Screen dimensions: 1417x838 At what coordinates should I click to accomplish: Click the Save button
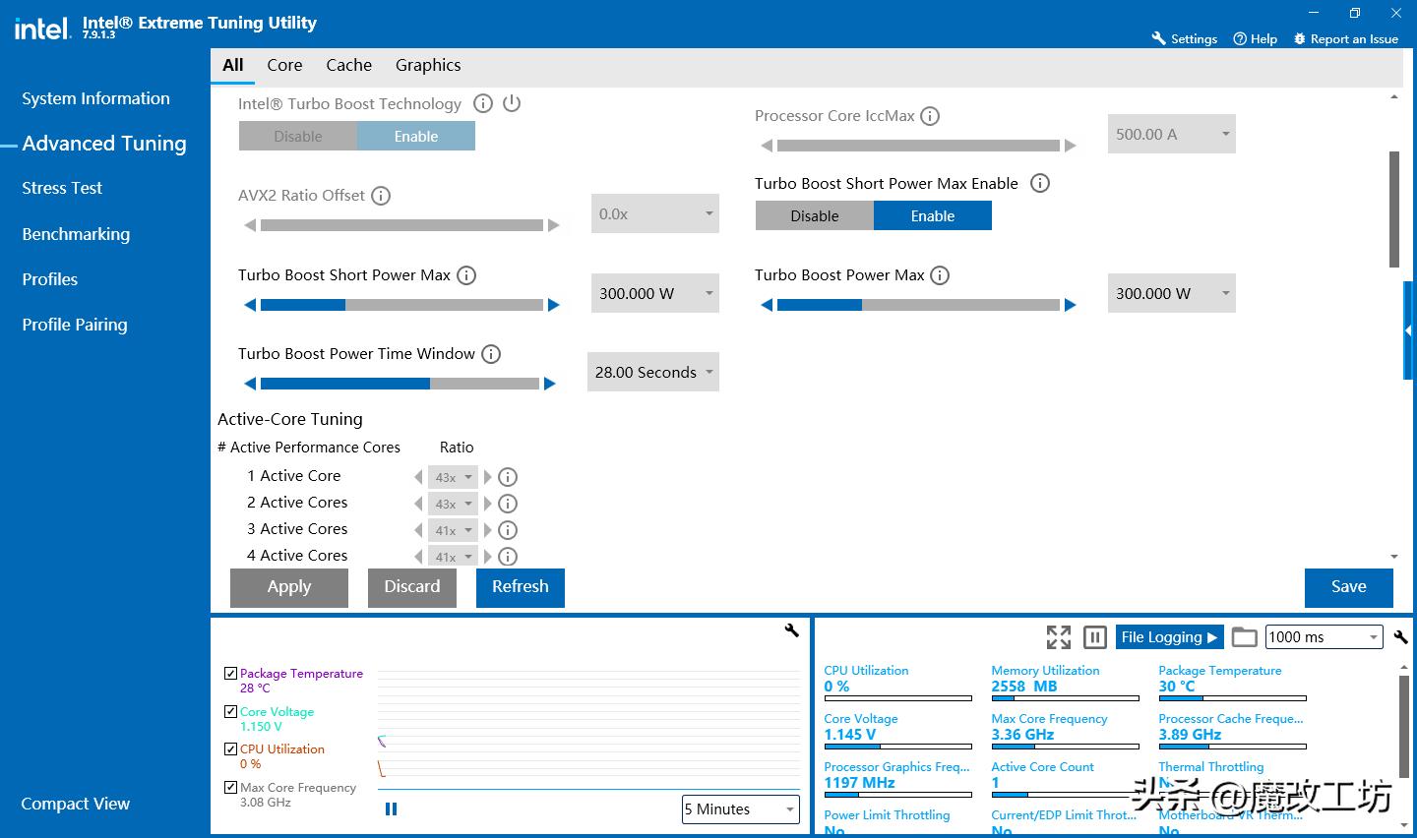pos(1348,587)
